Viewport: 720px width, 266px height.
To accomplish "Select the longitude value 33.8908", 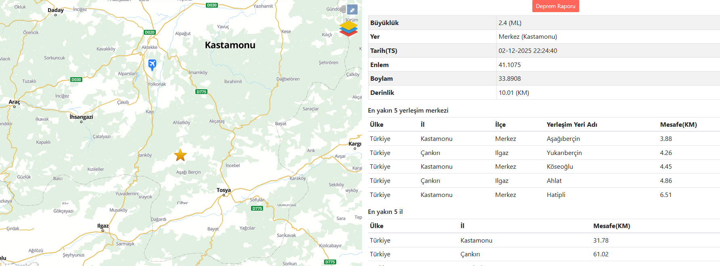I will point(509,79).
